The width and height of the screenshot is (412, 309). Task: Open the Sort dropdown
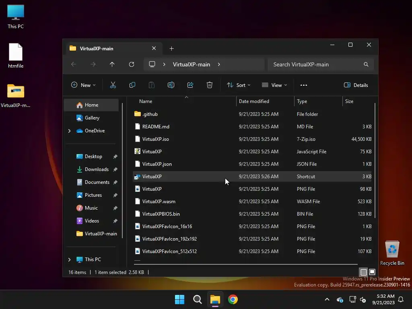click(239, 85)
